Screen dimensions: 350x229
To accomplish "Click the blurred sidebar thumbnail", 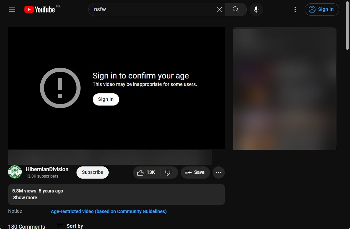I will click(285, 89).
